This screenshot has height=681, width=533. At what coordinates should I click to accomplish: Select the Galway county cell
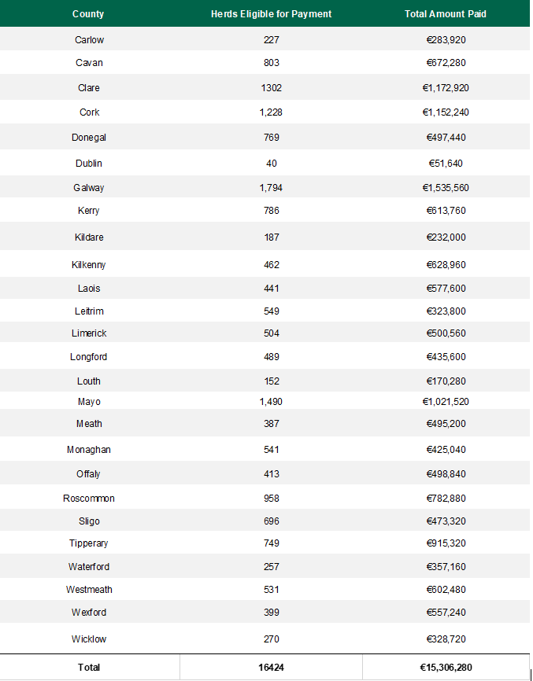point(89,188)
